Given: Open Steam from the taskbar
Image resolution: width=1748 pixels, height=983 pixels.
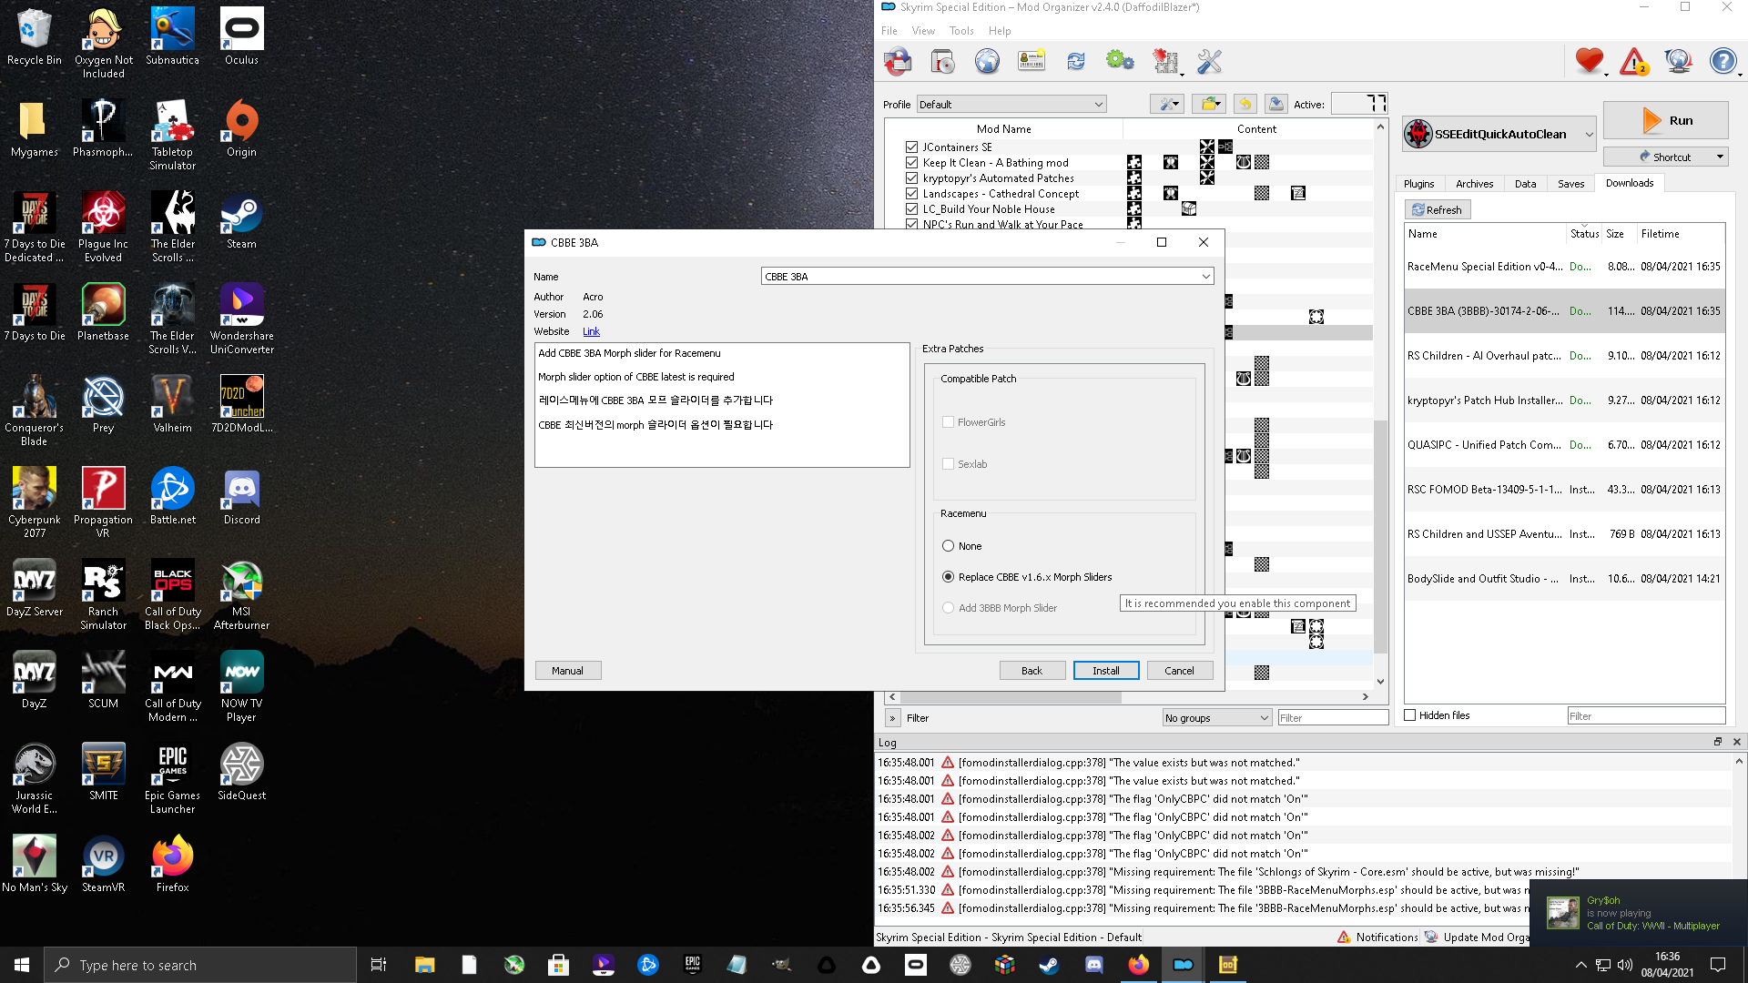Looking at the screenshot, I should [1049, 965].
